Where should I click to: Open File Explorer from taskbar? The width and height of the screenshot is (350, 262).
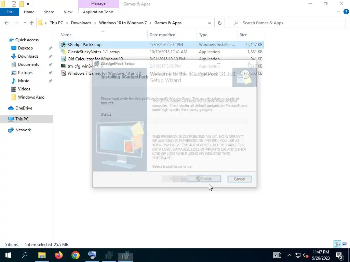42,255
